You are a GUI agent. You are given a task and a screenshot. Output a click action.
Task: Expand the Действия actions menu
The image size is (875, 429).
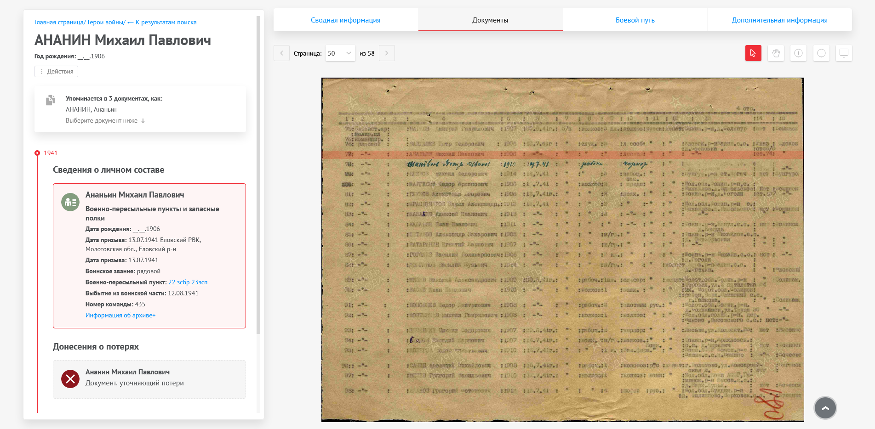click(x=56, y=72)
